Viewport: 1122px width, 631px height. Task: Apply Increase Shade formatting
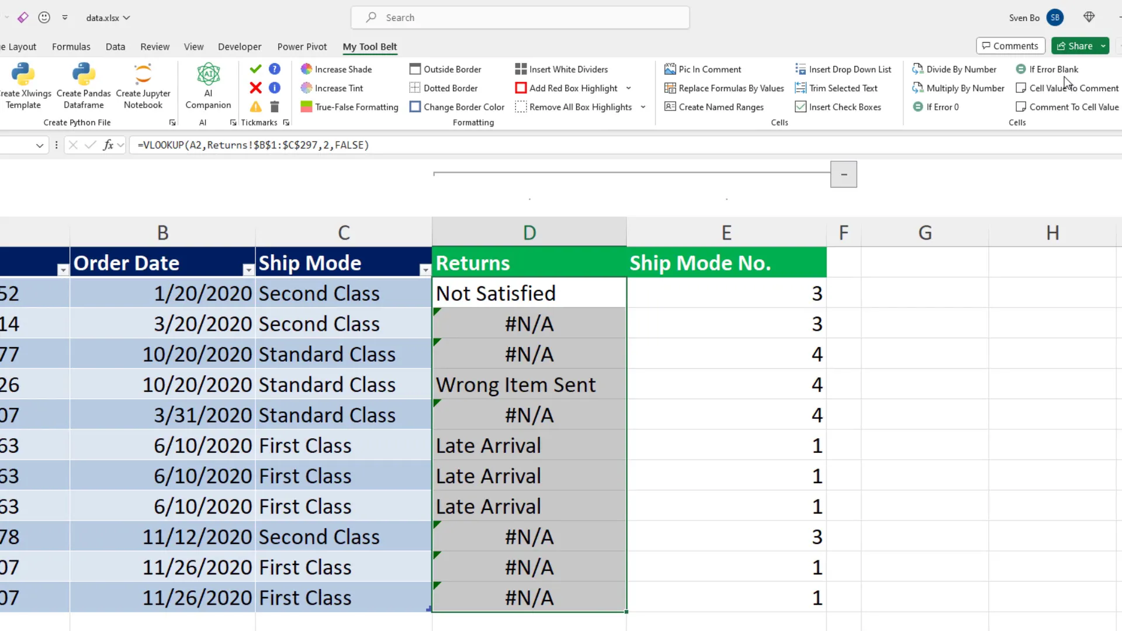tap(344, 68)
